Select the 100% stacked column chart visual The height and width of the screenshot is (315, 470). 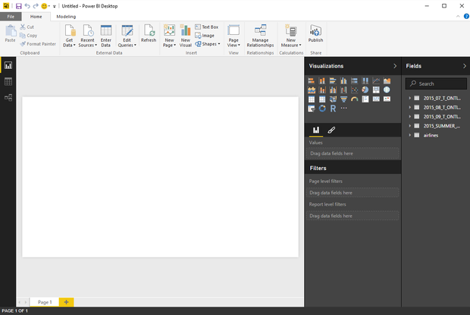point(365,80)
